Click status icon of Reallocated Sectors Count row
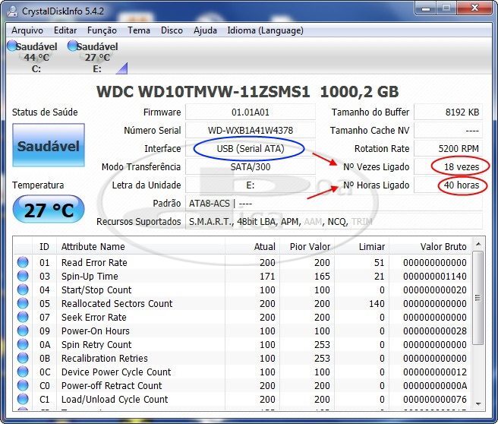The width and height of the screenshot is (498, 424). point(23,303)
